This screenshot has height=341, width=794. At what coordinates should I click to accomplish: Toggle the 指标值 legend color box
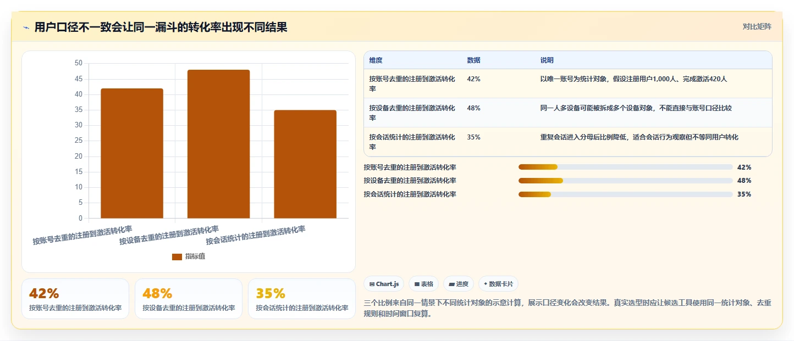(177, 256)
